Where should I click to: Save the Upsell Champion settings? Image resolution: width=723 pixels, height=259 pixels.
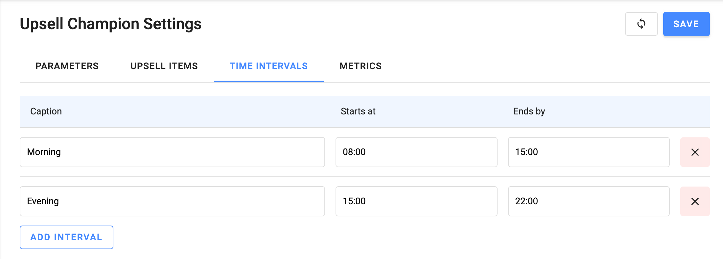point(686,24)
